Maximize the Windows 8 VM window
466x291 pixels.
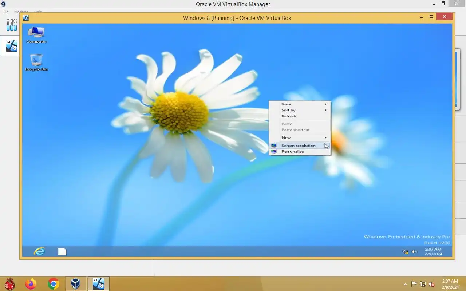(431, 17)
